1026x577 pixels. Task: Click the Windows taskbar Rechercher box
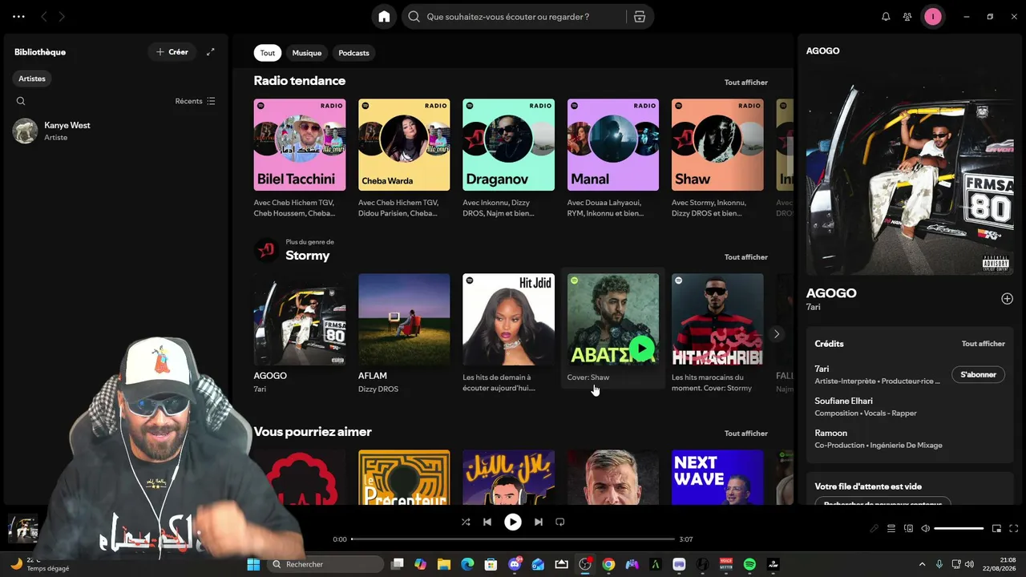(x=326, y=564)
